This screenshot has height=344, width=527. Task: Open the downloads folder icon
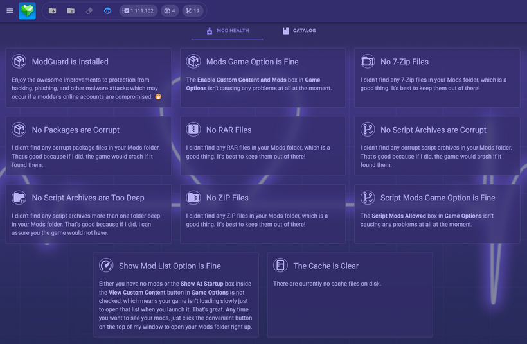[x=53, y=11]
